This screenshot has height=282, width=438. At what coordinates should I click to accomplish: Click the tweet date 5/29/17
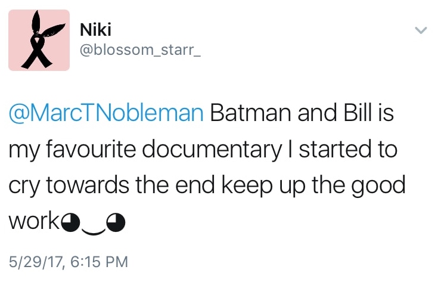click(x=33, y=261)
